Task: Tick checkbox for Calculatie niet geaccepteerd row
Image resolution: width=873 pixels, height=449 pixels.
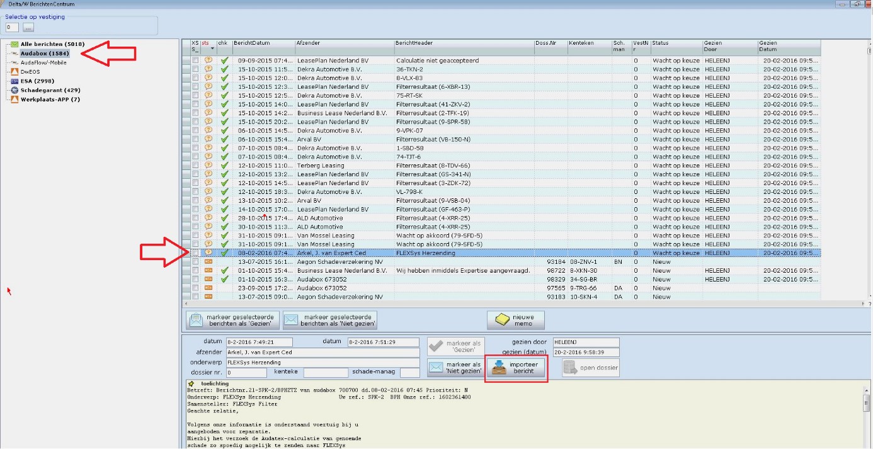Action: [195, 60]
